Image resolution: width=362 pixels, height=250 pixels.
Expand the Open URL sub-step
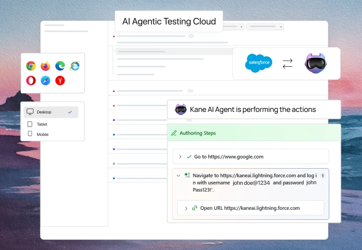pyautogui.click(x=186, y=208)
